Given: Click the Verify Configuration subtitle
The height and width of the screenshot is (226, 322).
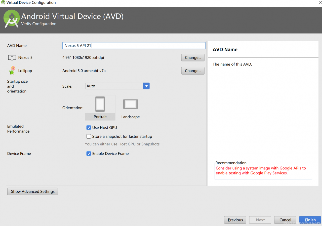Looking at the screenshot, I should [x=39, y=24].
